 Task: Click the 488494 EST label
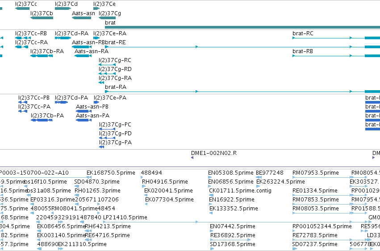point(151,173)
